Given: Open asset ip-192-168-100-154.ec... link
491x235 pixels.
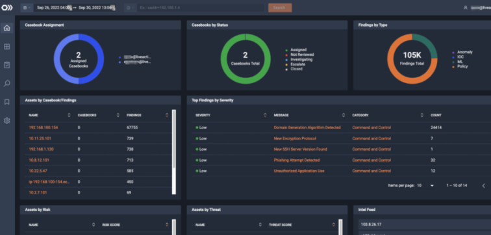Looking at the screenshot, I should pyautogui.click(x=49, y=182).
